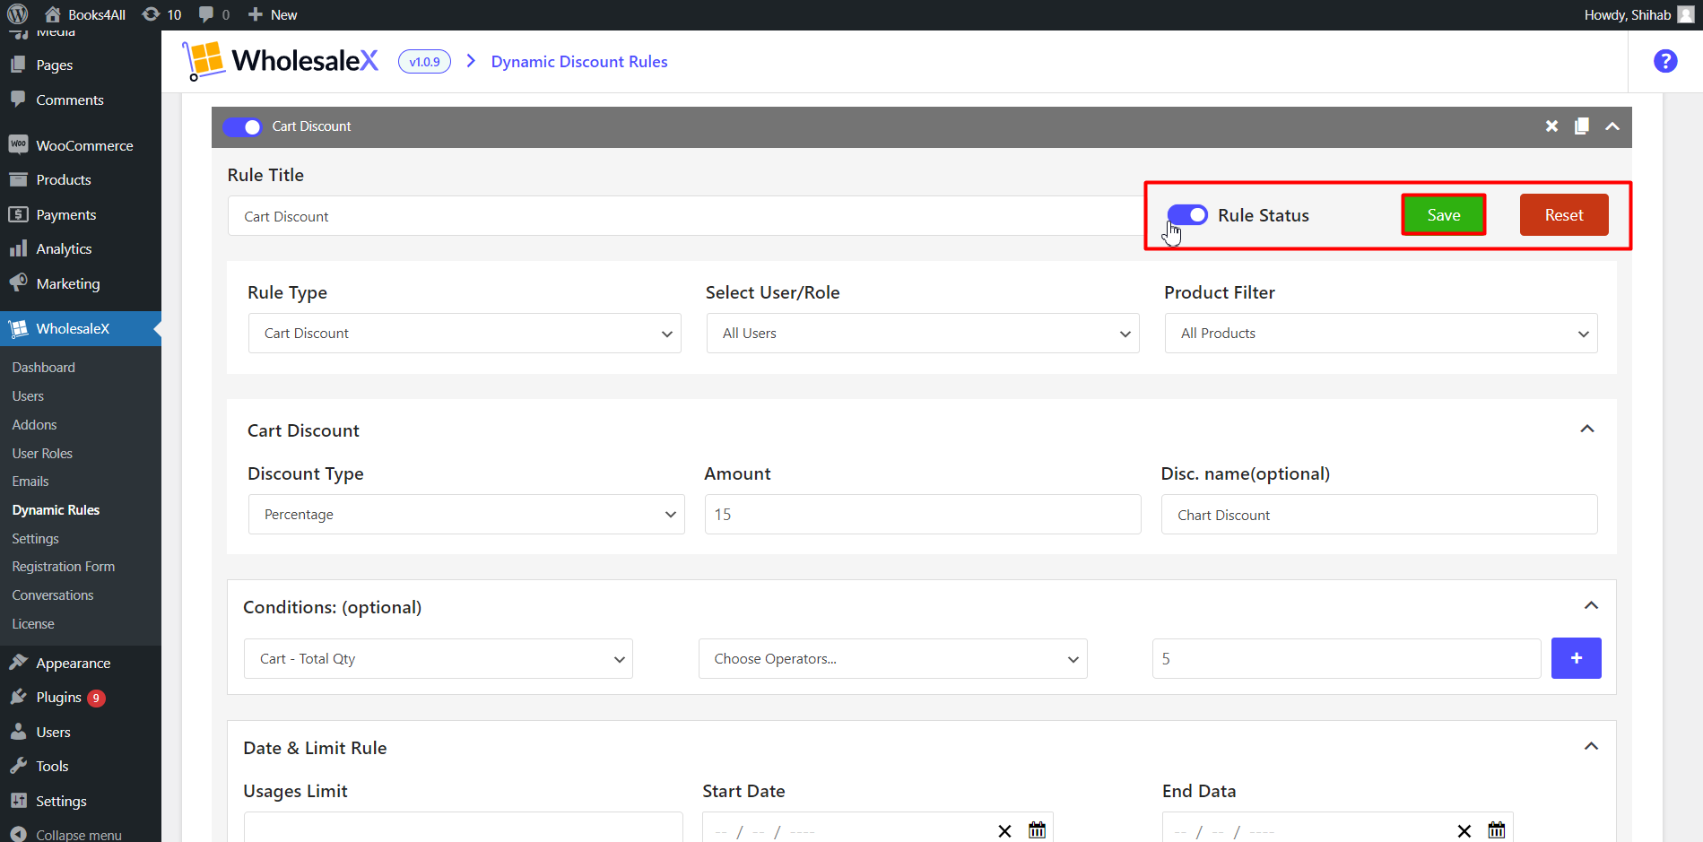Open the updates icon showing 10
Screen dimensions: 1703x842
[161, 14]
